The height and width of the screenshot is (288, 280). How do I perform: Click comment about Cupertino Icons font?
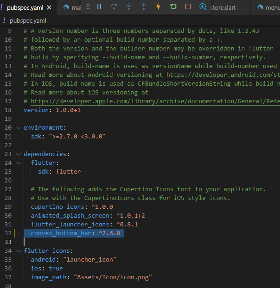pos(148,189)
